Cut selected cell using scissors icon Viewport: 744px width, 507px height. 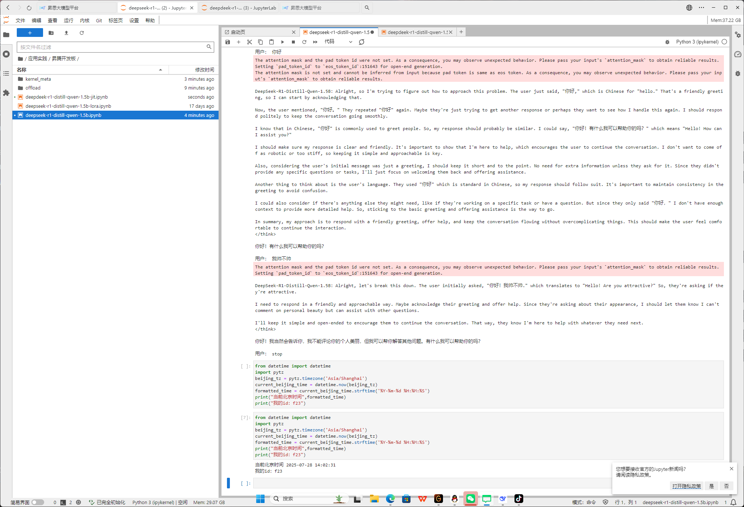click(250, 42)
